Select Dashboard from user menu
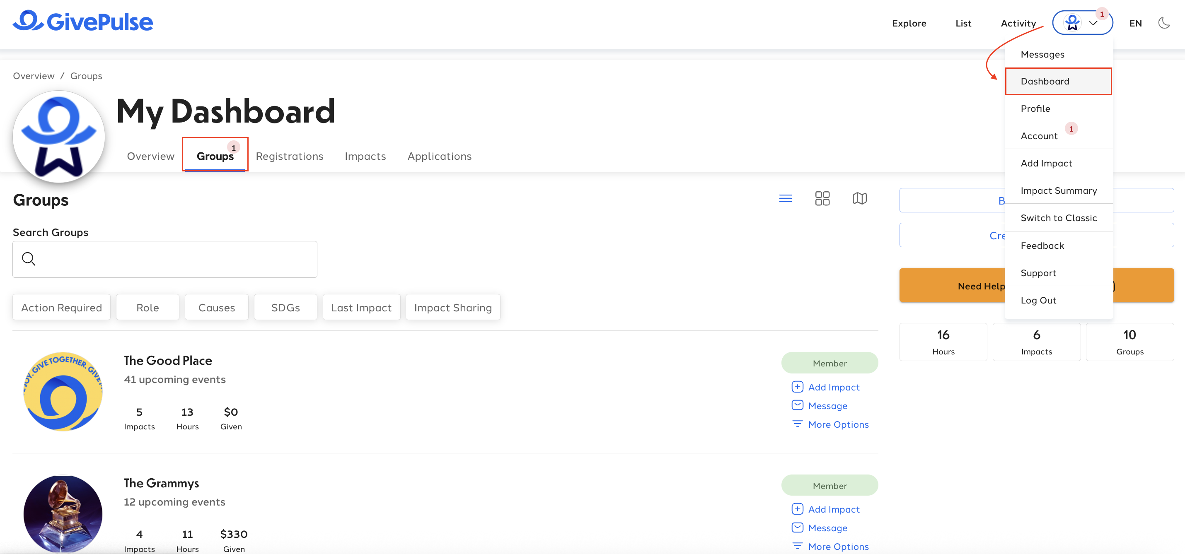Image resolution: width=1185 pixels, height=554 pixels. 1059,82
